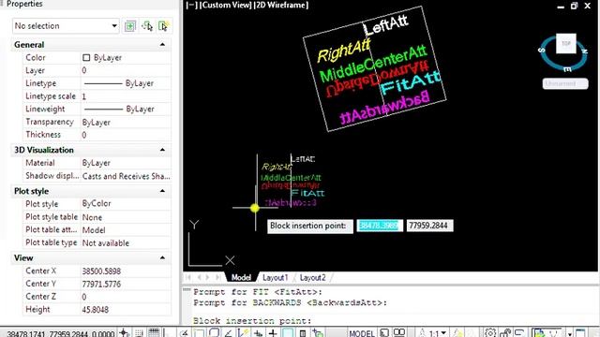Viewport: 600px width, 337px height.
Task: Click the E compass letter on ViewCube
Action: pos(568,68)
